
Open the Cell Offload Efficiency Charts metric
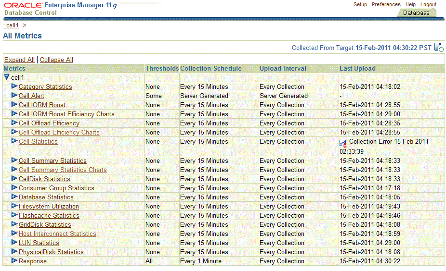(x=59, y=132)
